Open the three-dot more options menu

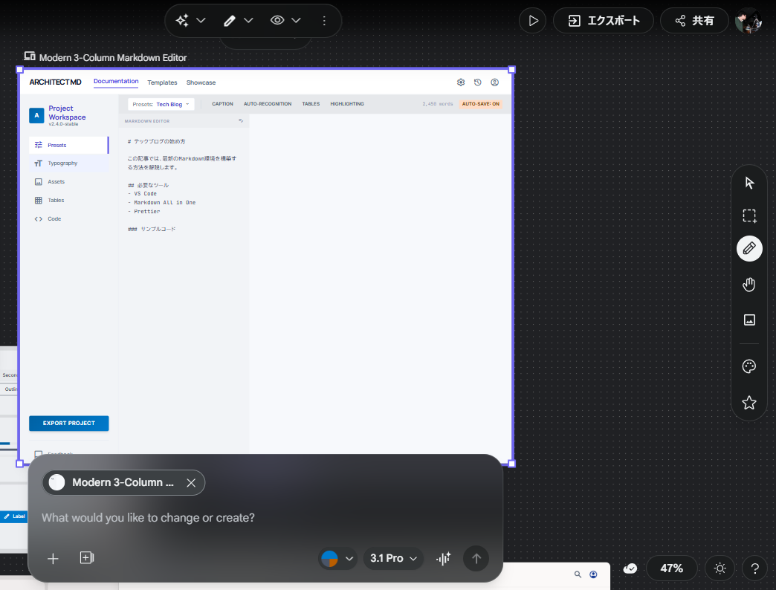[x=324, y=21]
